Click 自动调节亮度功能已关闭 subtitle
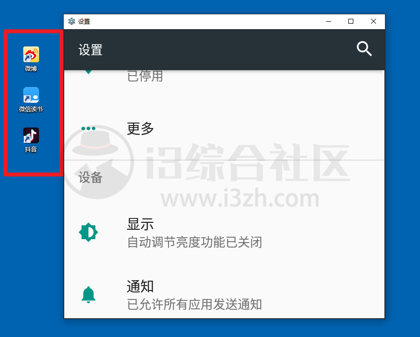Viewport: 420px width, 337px height. (x=194, y=242)
